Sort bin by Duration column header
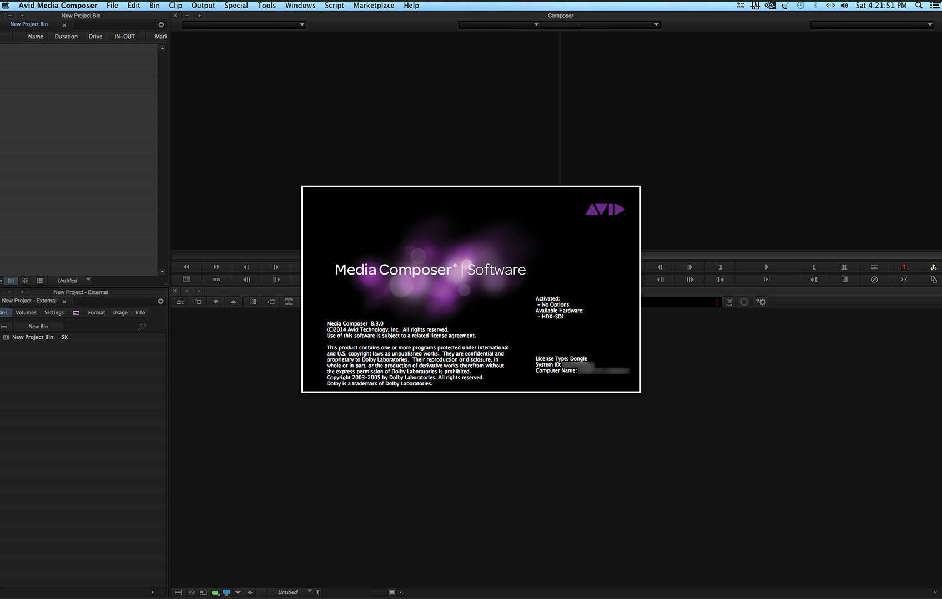Viewport: 942px width, 599px height. [x=66, y=37]
